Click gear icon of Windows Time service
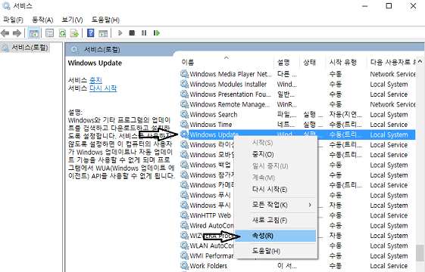The height and width of the screenshot is (272, 425). [184, 125]
